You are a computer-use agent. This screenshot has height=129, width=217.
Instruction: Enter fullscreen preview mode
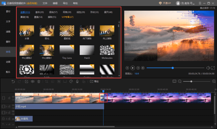pyautogui.click(x=213, y=68)
